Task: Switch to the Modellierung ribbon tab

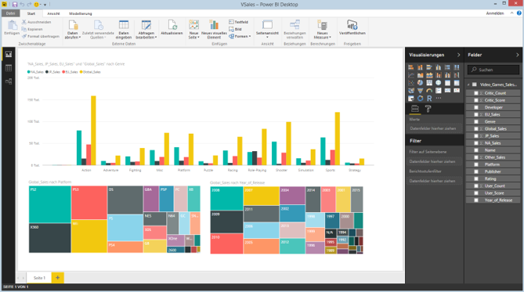Action: coord(81,13)
